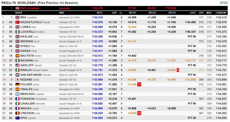This screenshot has width=230, height=122.
Task: Click the red 20 badge in CRESSON's row
Action: point(139,113)
